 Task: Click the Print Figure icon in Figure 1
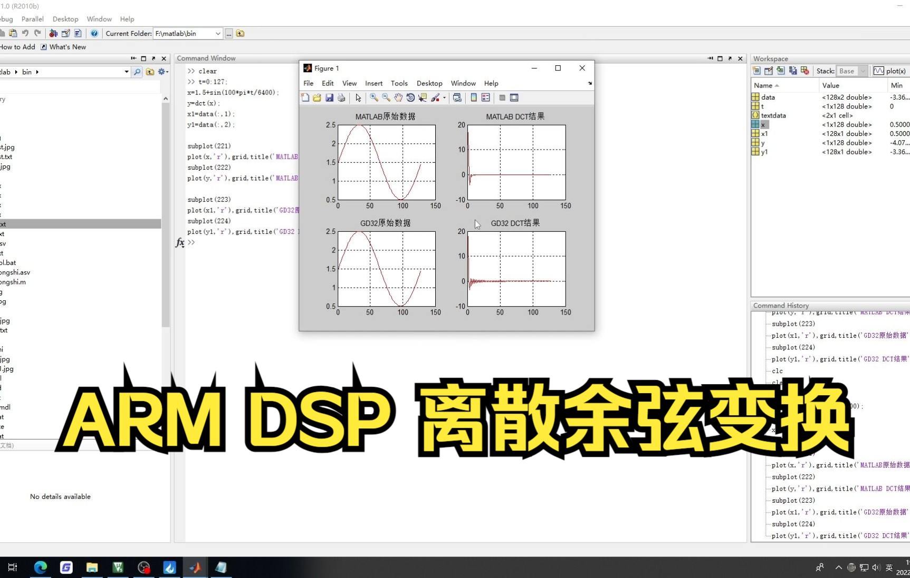tap(341, 97)
